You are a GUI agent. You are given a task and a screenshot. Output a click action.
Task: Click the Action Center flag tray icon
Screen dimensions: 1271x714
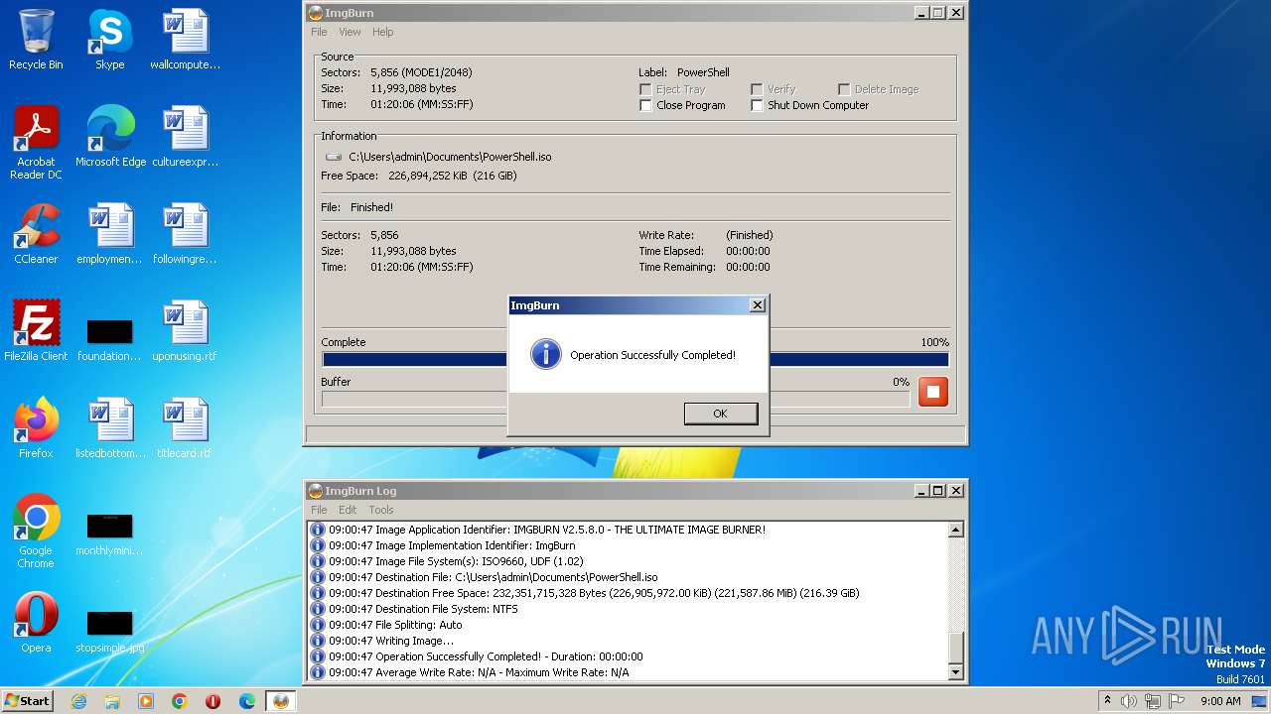pyautogui.click(x=1177, y=701)
